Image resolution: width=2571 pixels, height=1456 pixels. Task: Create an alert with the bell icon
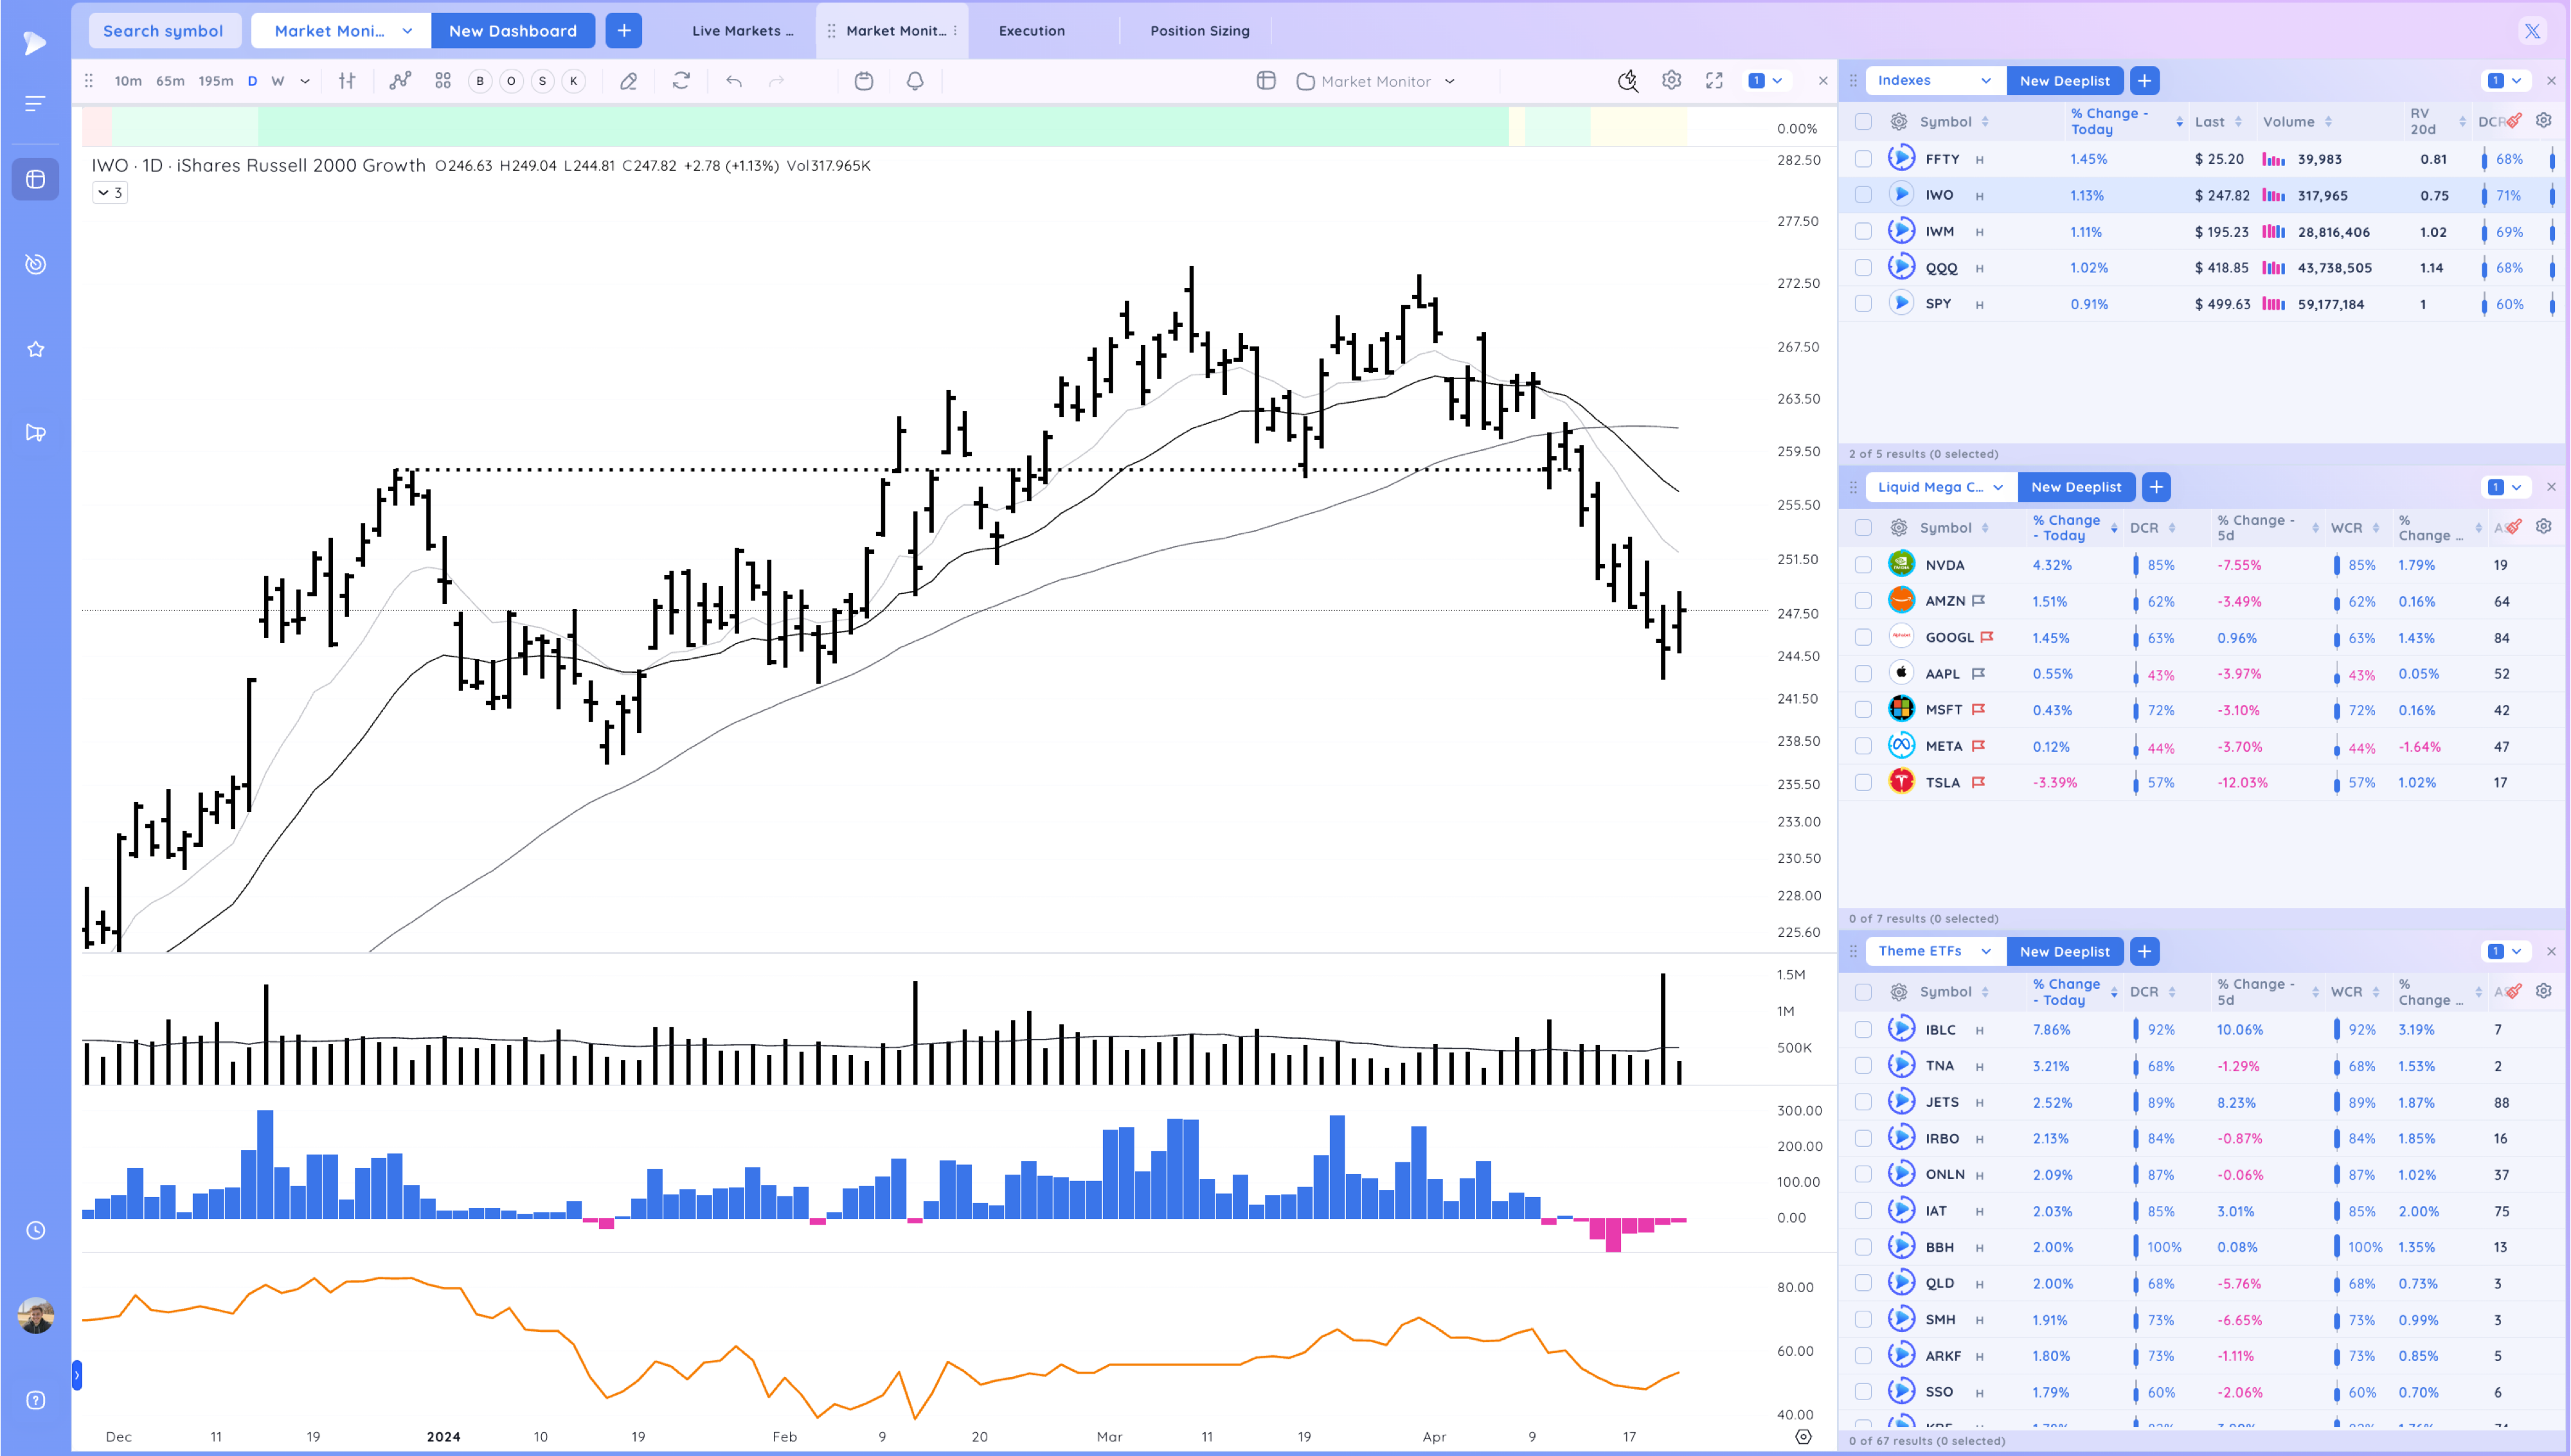[x=915, y=81]
